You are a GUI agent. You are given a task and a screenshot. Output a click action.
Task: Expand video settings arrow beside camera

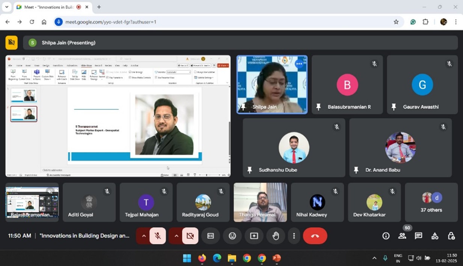[176, 236]
